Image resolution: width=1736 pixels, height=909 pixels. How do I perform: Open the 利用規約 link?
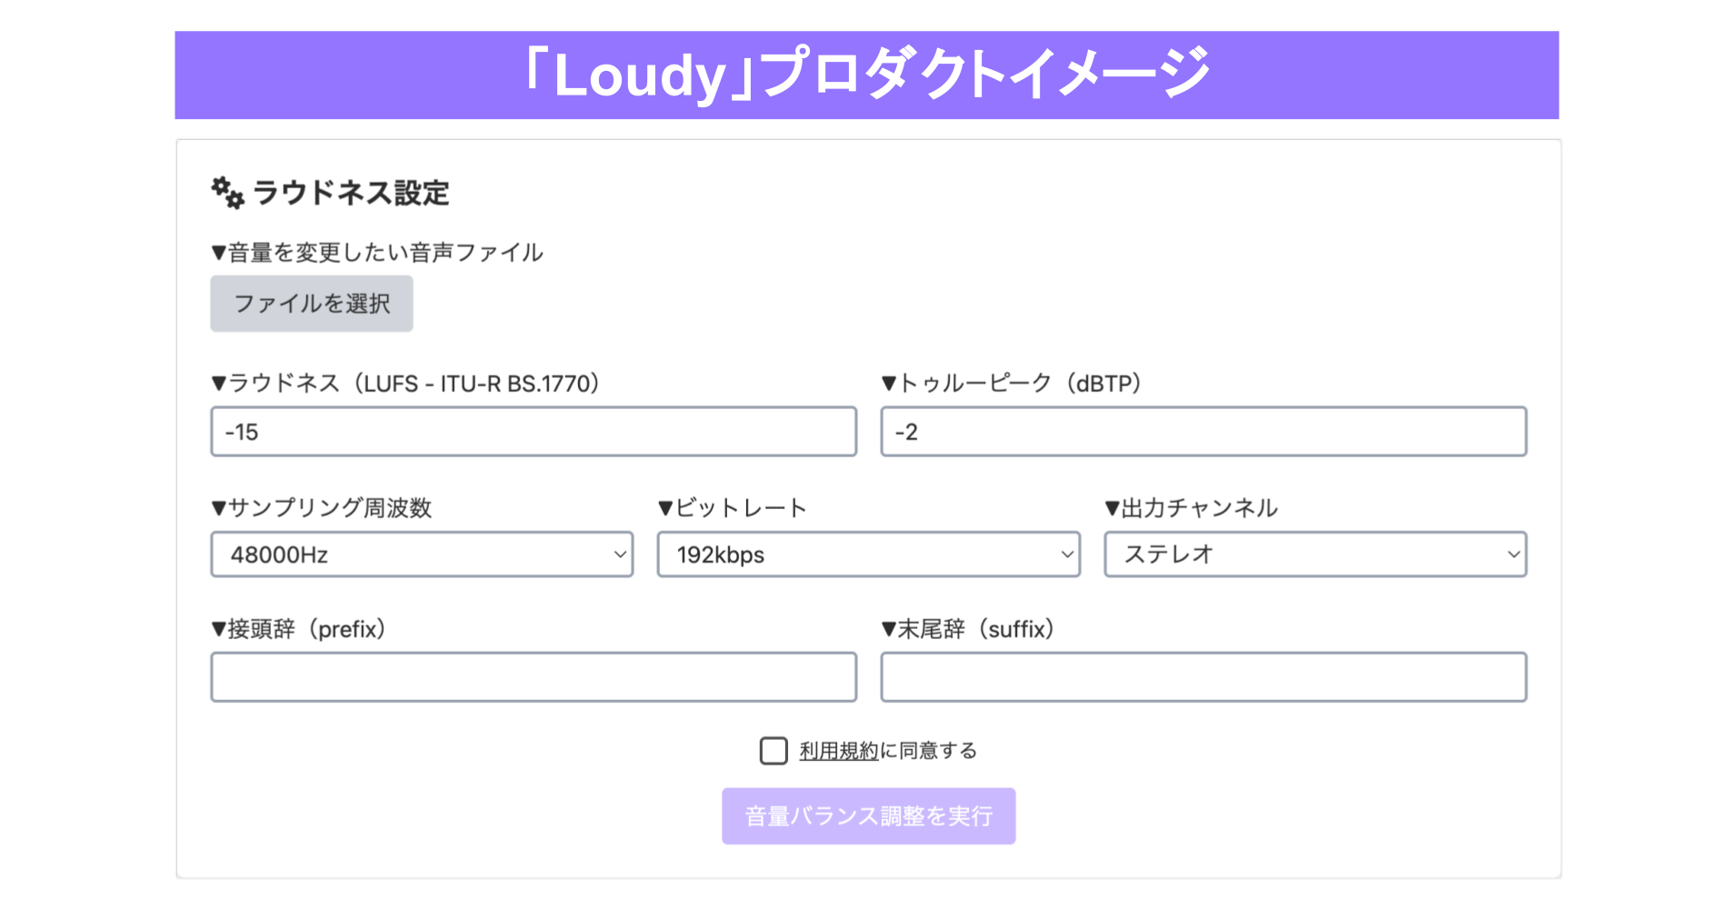click(x=839, y=751)
